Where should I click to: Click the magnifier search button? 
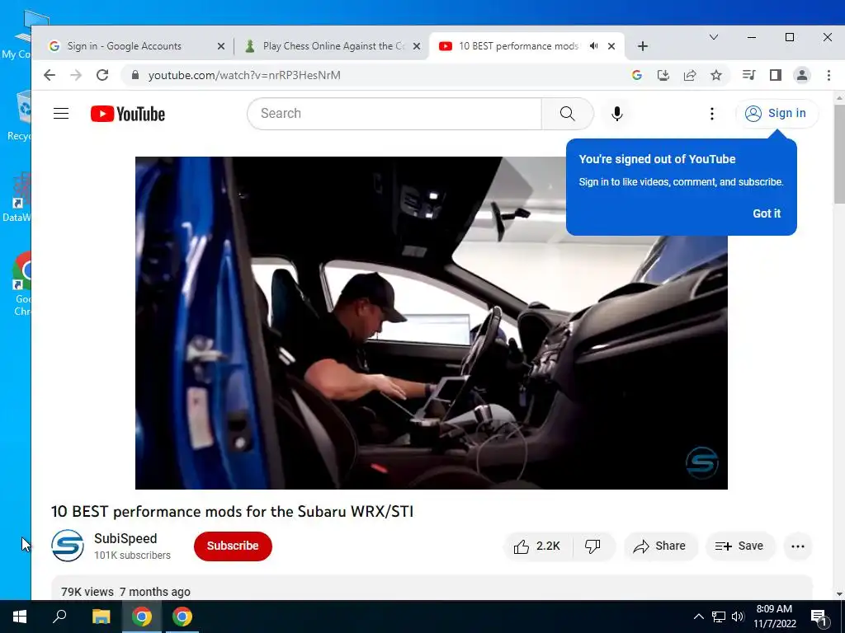(567, 114)
